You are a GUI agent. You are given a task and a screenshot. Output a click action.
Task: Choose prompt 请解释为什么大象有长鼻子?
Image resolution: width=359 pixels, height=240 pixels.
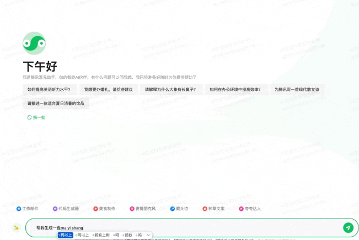pos(170,89)
